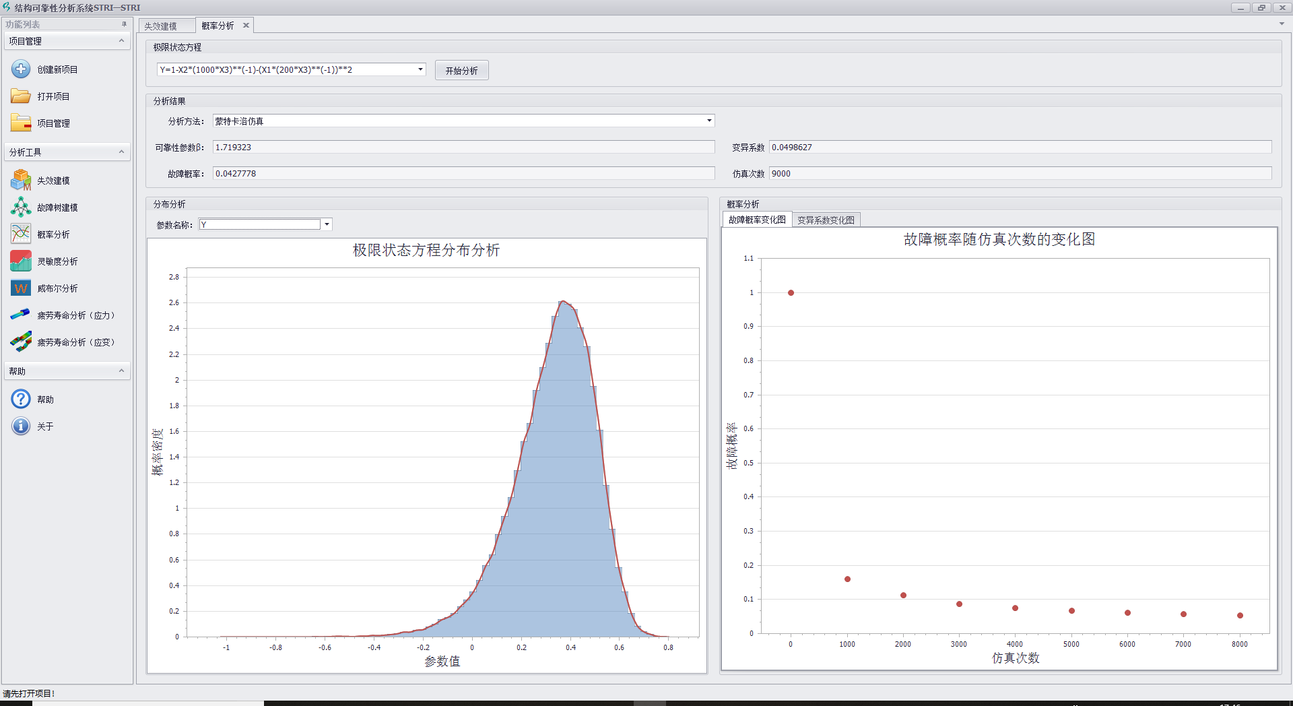The image size is (1293, 706).
Task: Collapse the 分析工具 sidebar group
Action: click(121, 152)
